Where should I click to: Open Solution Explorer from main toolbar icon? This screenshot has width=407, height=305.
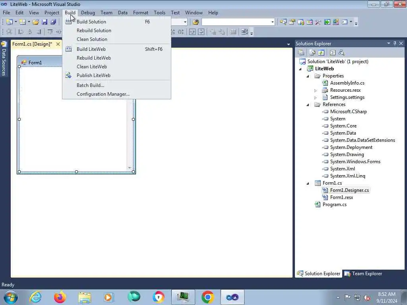(283, 22)
